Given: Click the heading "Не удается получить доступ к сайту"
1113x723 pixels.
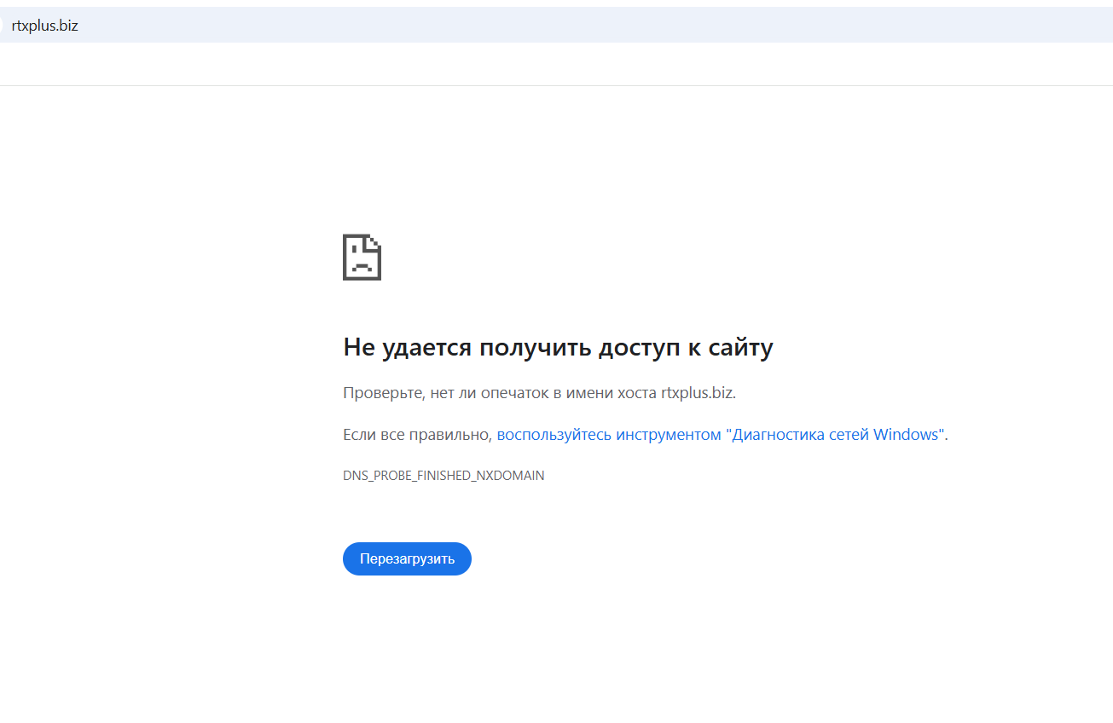Looking at the screenshot, I should pyautogui.click(x=558, y=346).
